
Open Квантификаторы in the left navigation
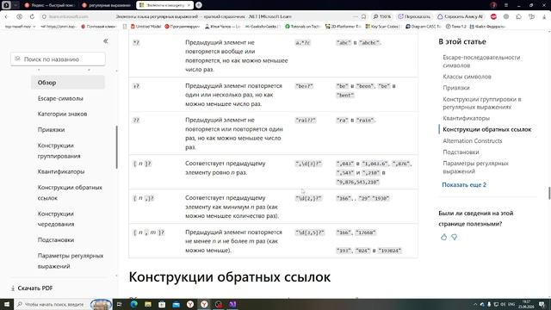tap(61, 171)
